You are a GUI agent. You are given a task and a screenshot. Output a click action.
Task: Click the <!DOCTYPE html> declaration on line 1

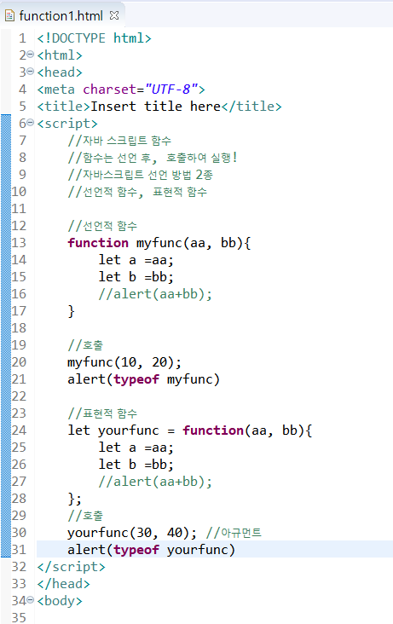coord(95,38)
